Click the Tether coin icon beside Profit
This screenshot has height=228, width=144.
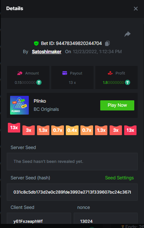[128, 82]
